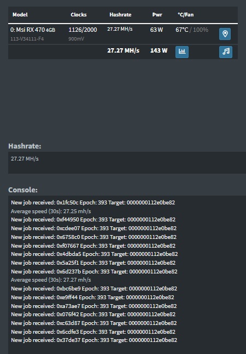Click the 1126/2000 clocks value
246x354 pixels.
(x=83, y=30)
